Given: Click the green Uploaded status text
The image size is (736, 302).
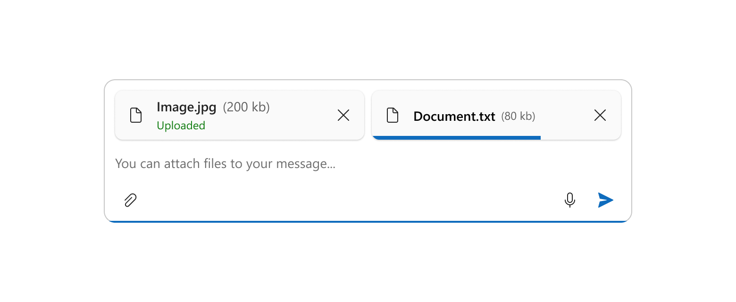Looking at the screenshot, I should [x=181, y=126].
